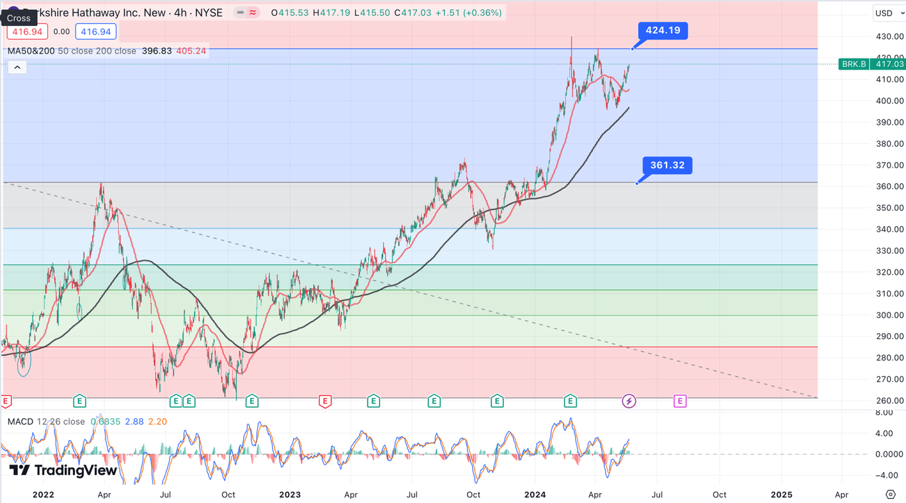Screen dimensions: 906x503
Task: Click the purple upcoming earnings E marker
Action: point(680,401)
